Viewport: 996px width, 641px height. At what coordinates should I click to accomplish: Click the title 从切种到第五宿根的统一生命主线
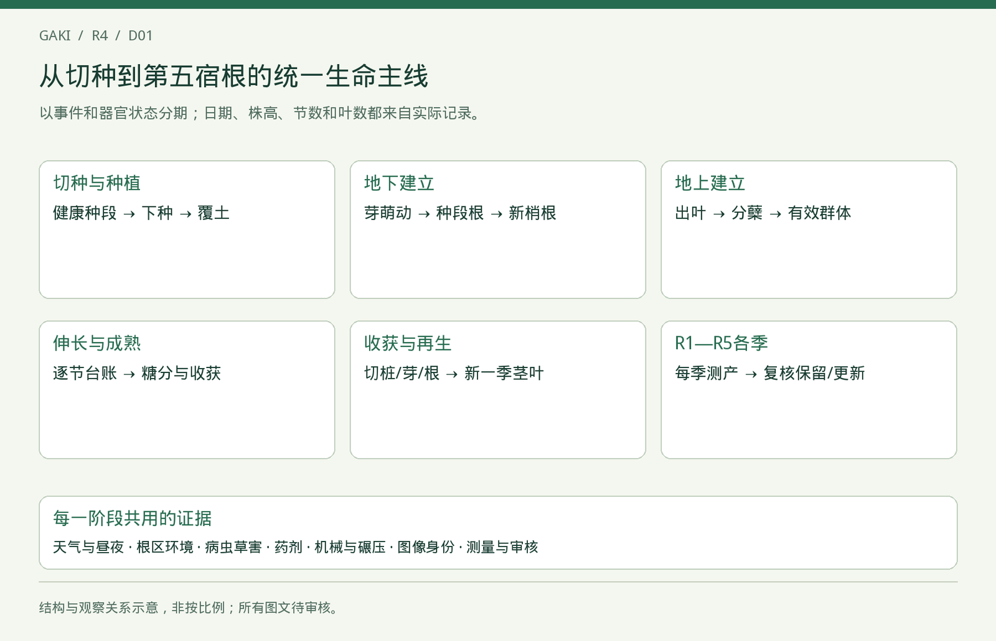(233, 76)
